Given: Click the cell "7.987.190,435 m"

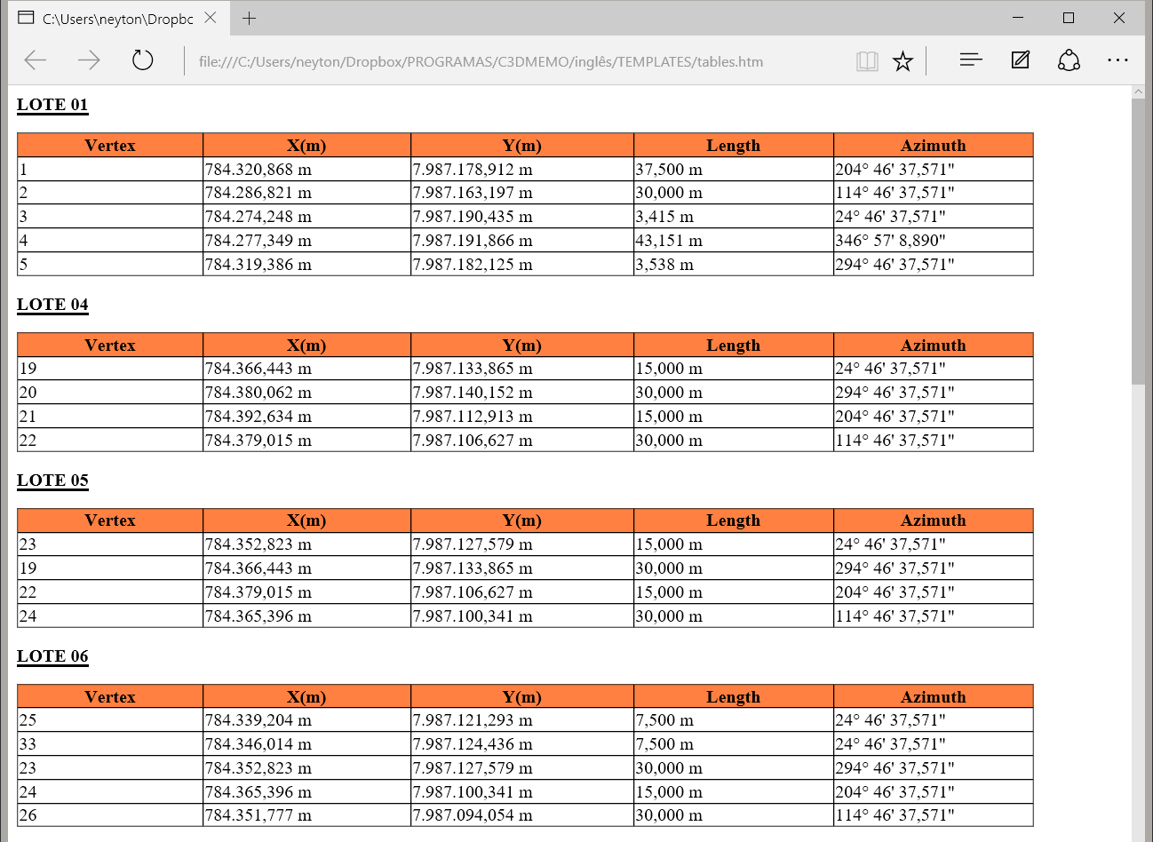Looking at the screenshot, I should point(522,217).
